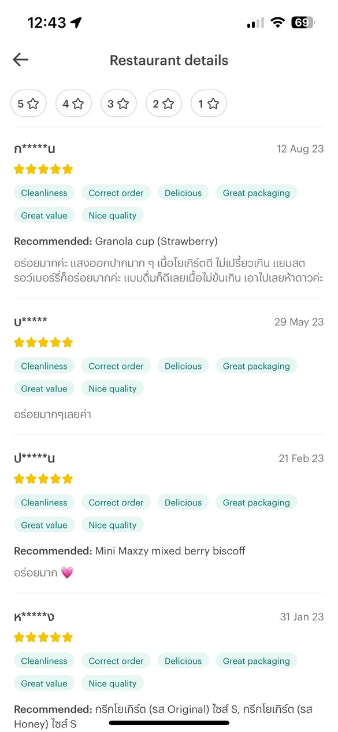The height and width of the screenshot is (732, 338).
Task: Tap the home indicator bar at bottom
Action: 169,722
